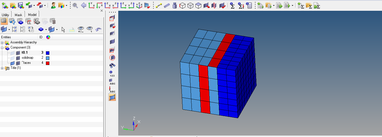Click the color wheel column header
The image size is (382, 137).
pyautogui.click(x=48, y=37)
